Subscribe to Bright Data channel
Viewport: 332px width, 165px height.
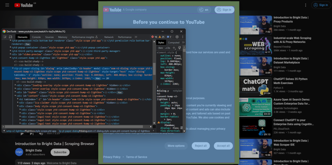(60, 152)
